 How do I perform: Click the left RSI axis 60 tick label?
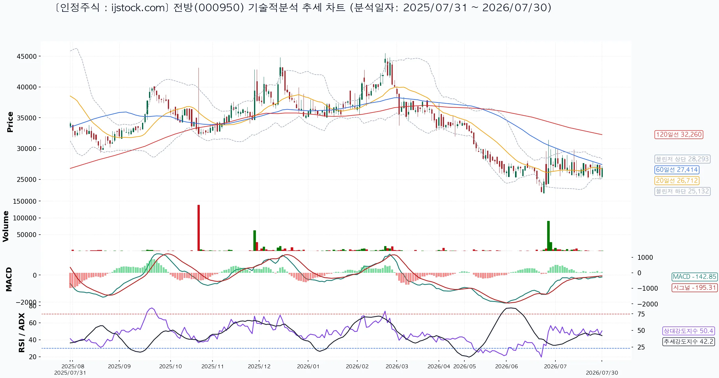click(x=32, y=323)
